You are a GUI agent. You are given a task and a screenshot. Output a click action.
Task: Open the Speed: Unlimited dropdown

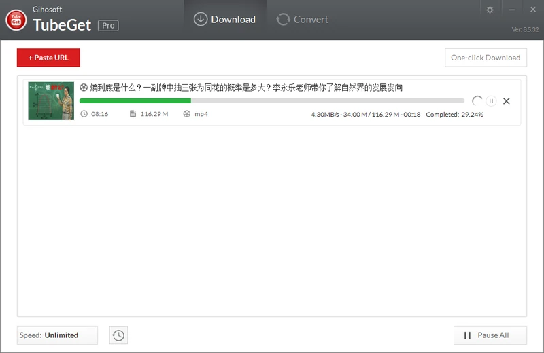[x=57, y=335]
